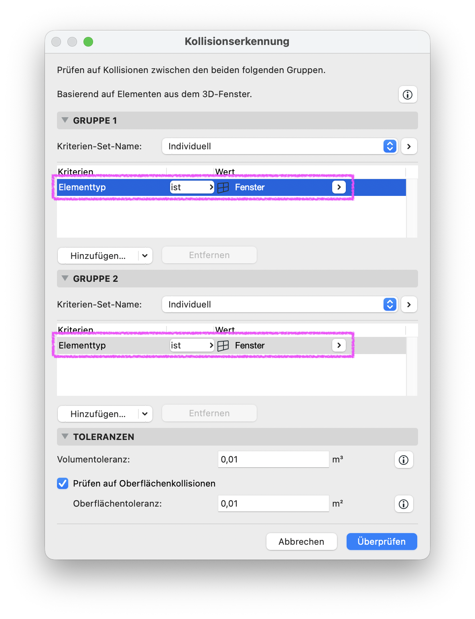
Task: Open Fenster value chevron in Gruppe 1
Action: (x=339, y=187)
